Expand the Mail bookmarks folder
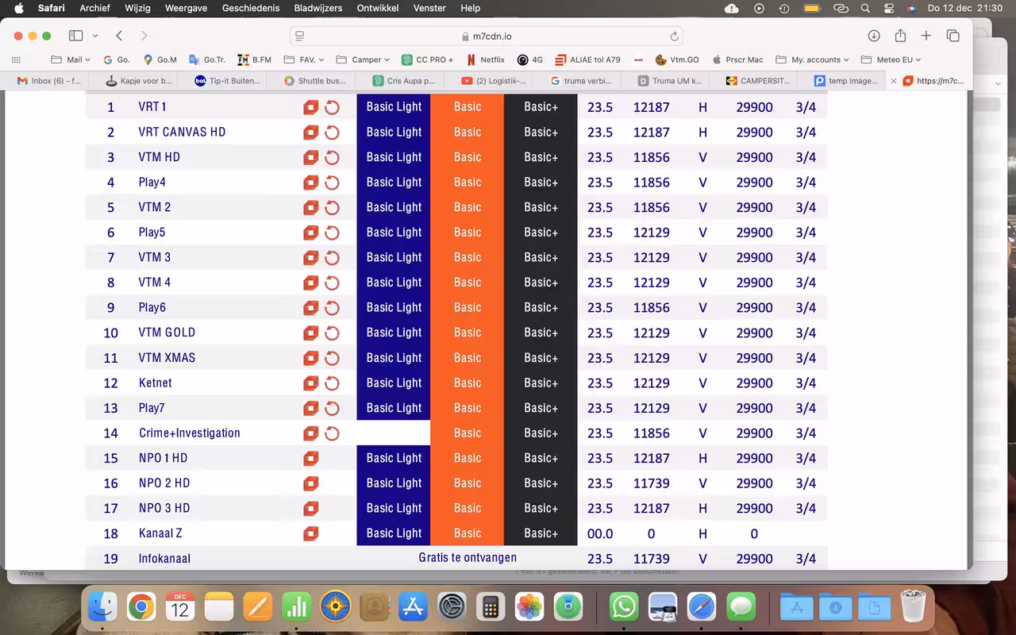1016x635 pixels. coord(70,60)
